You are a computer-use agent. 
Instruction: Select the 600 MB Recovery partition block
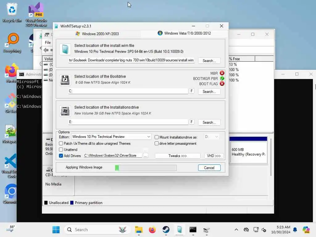(248, 150)
